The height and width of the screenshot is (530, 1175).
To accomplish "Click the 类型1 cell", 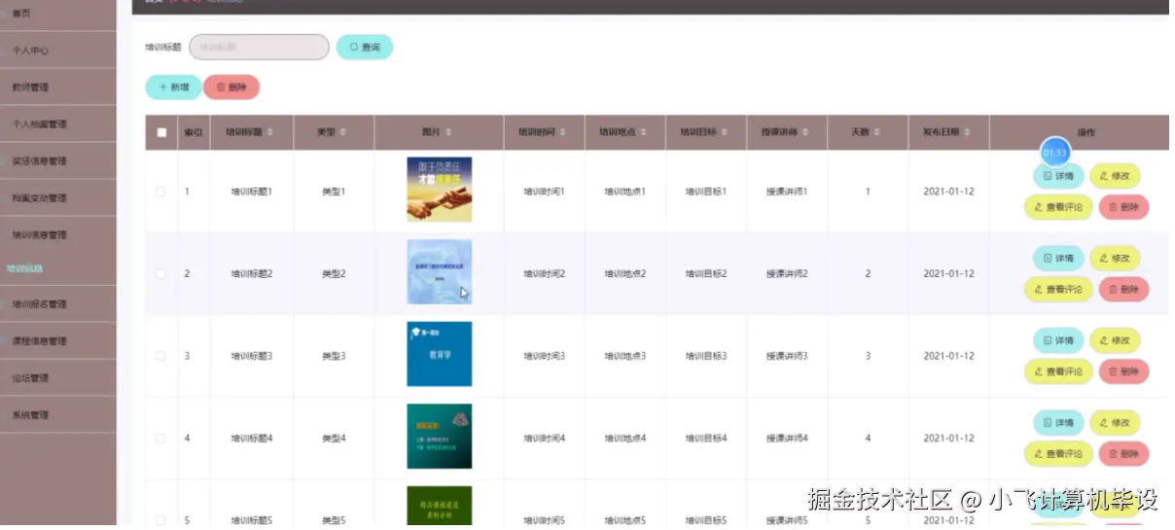I will (334, 192).
